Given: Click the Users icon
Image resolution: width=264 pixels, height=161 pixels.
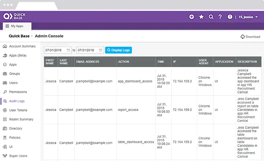Looking at the screenshot, I should coord(5,83).
